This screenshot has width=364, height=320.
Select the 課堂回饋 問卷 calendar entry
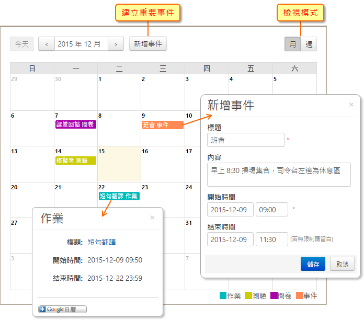pyautogui.click(x=76, y=124)
